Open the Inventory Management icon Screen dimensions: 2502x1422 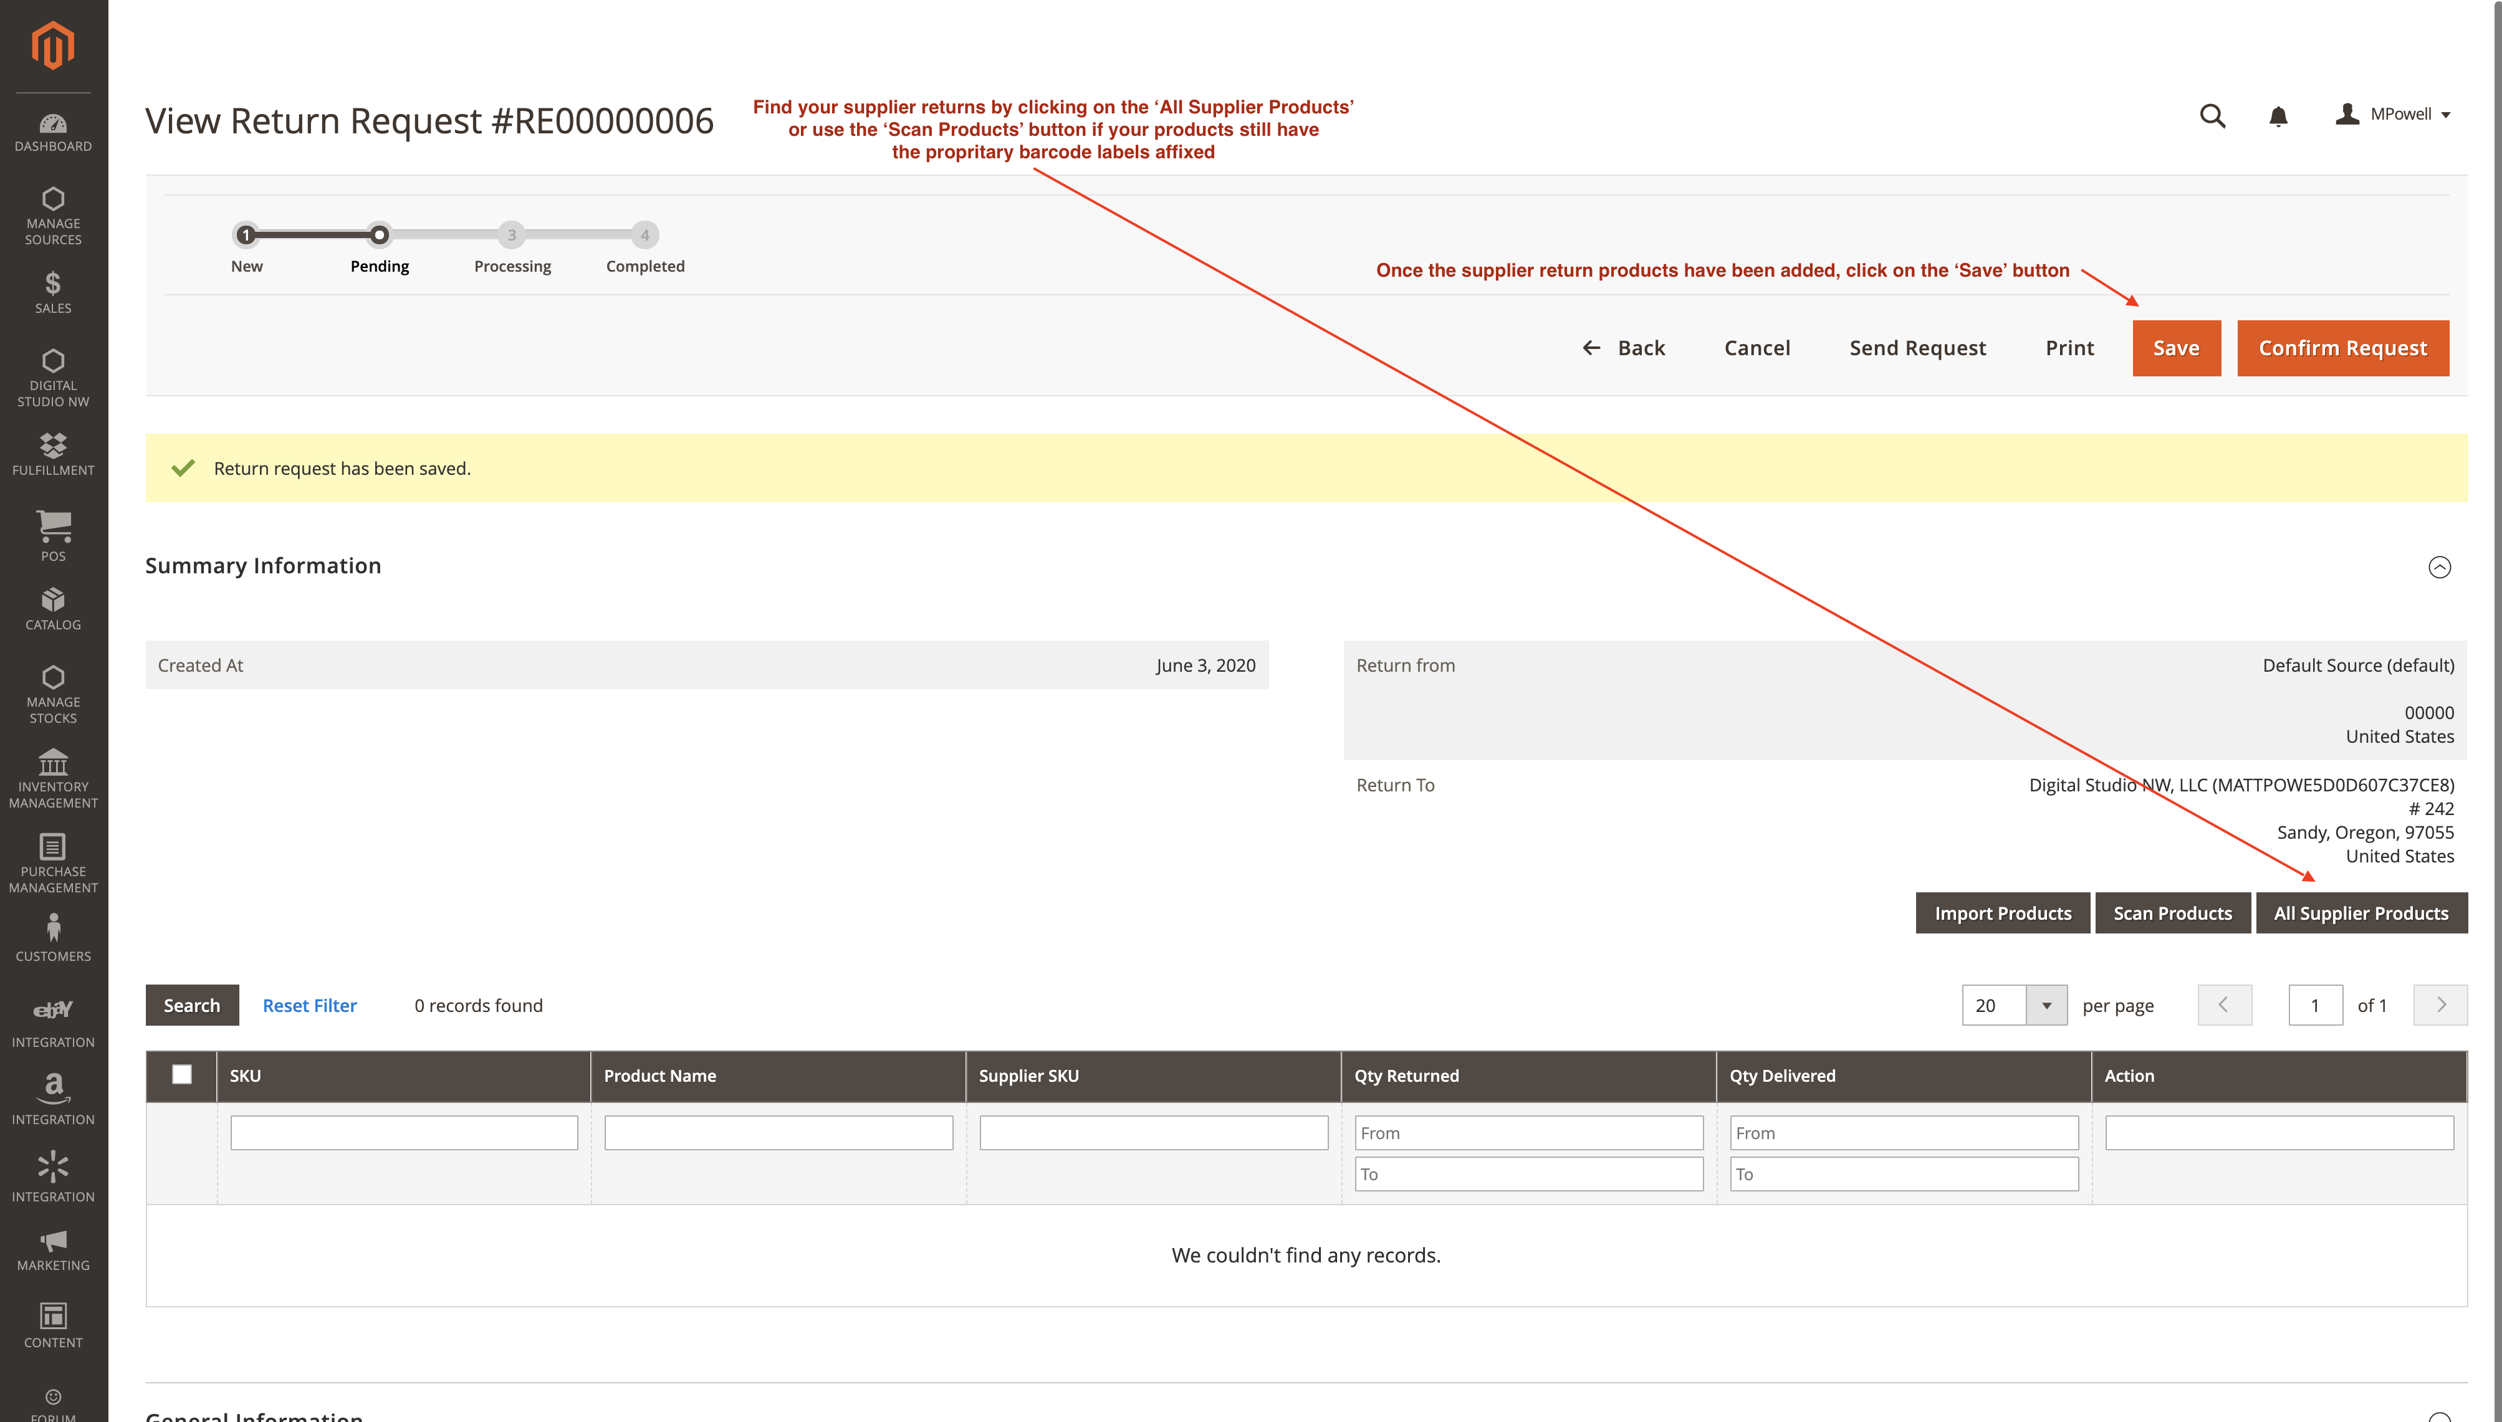point(53,778)
